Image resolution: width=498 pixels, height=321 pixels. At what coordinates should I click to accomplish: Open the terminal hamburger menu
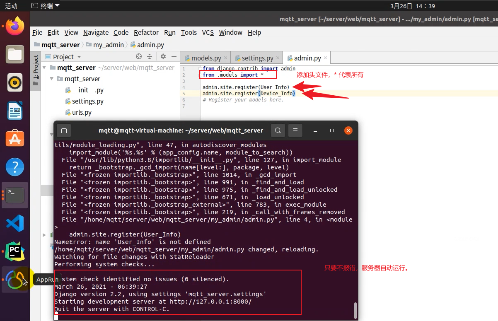(295, 130)
